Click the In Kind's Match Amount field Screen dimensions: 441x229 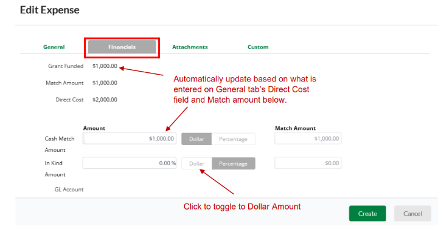[308, 163]
